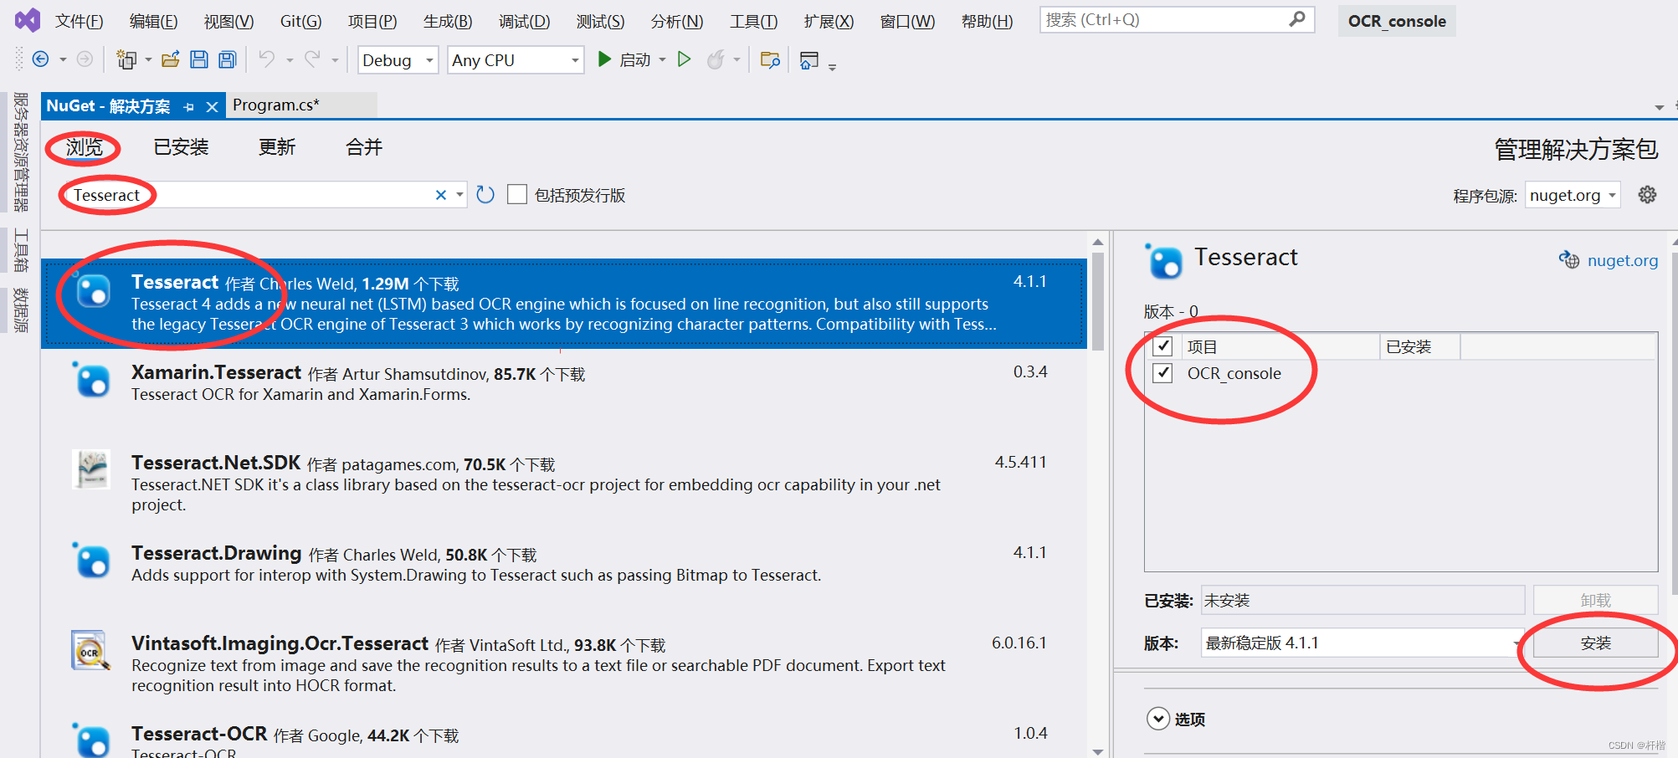Image resolution: width=1678 pixels, height=758 pixels.
Task: Click the hot reload flame icon
Action: (x=716, y=59)
